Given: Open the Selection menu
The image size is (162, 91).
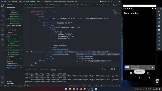Looking at the screenshot, I should tap(14, 2).
